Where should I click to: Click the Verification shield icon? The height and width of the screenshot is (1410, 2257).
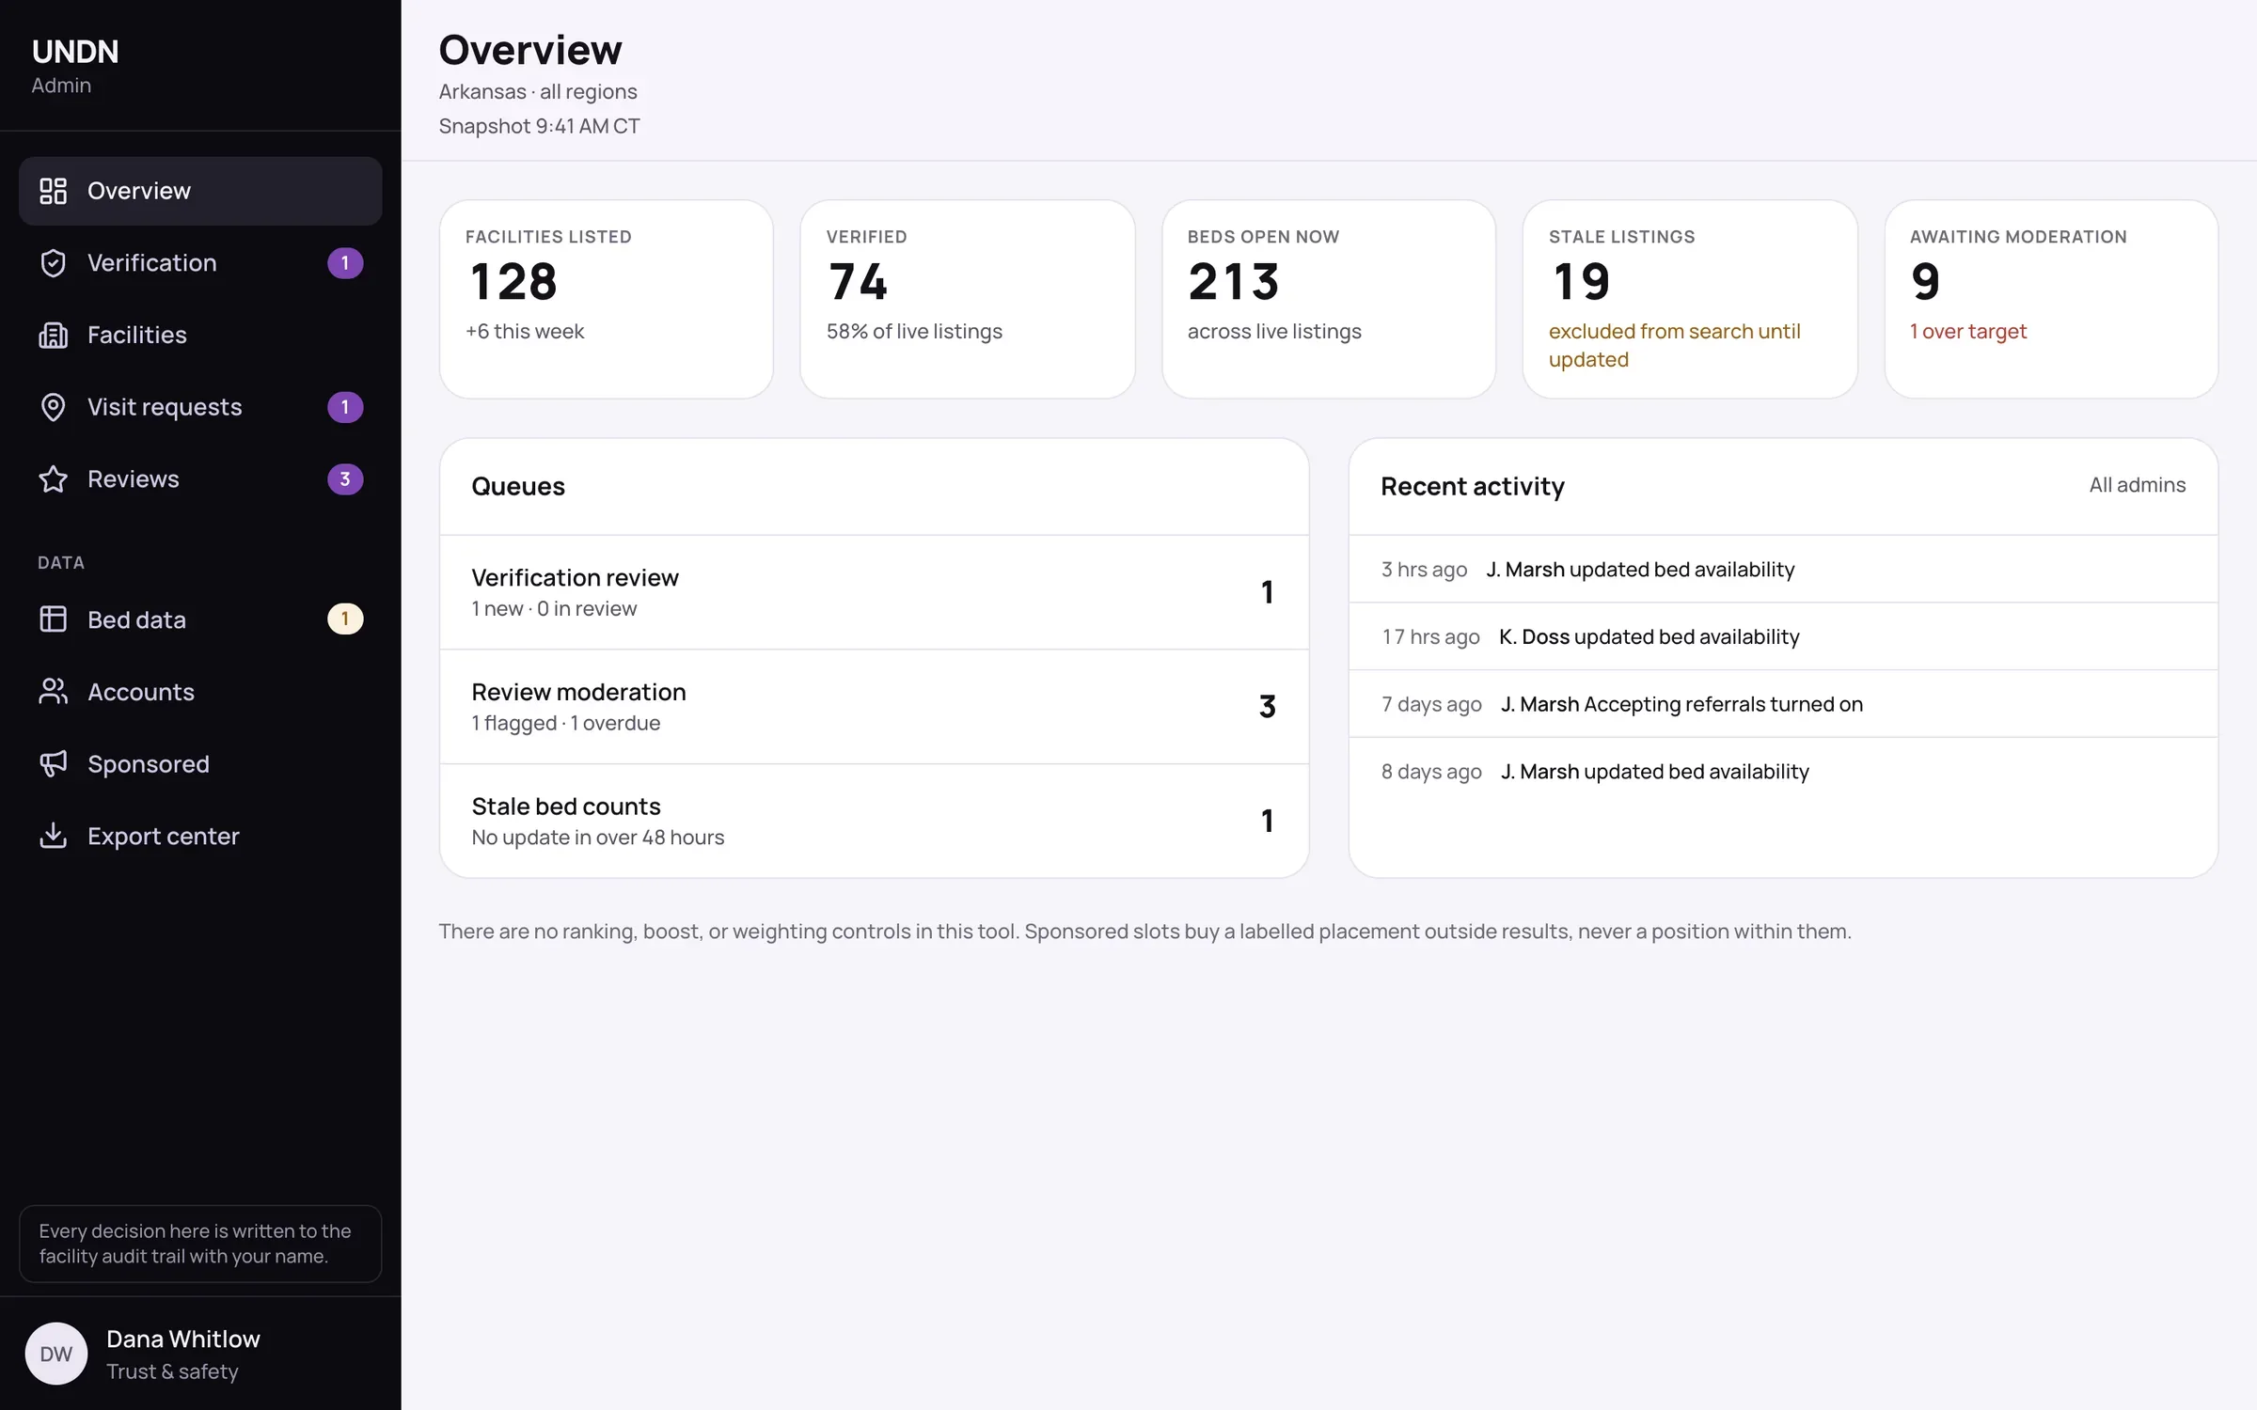pos(53,263)
